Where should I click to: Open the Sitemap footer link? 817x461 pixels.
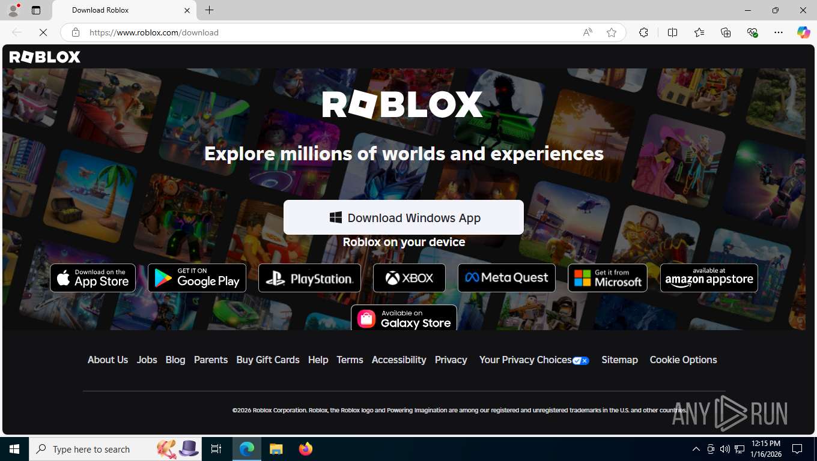click(619, 360)
